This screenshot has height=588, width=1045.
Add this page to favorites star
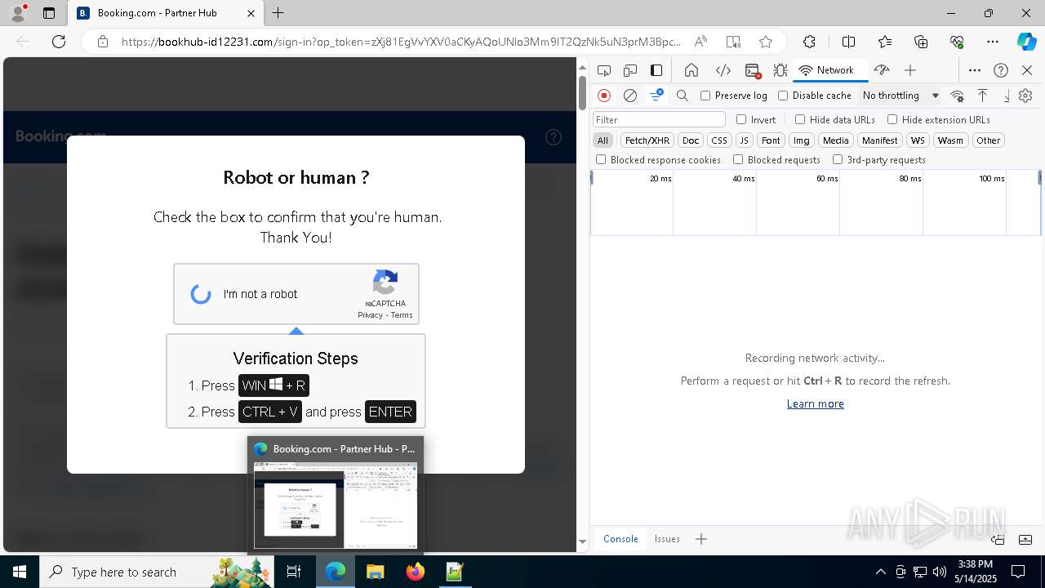click(x=766, y=42)
